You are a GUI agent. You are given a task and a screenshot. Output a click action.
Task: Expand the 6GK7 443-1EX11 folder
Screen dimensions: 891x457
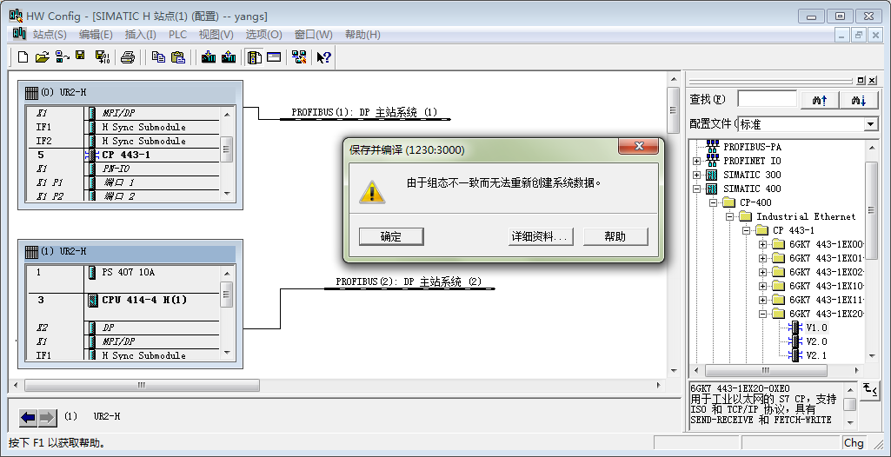coord(762,300)
